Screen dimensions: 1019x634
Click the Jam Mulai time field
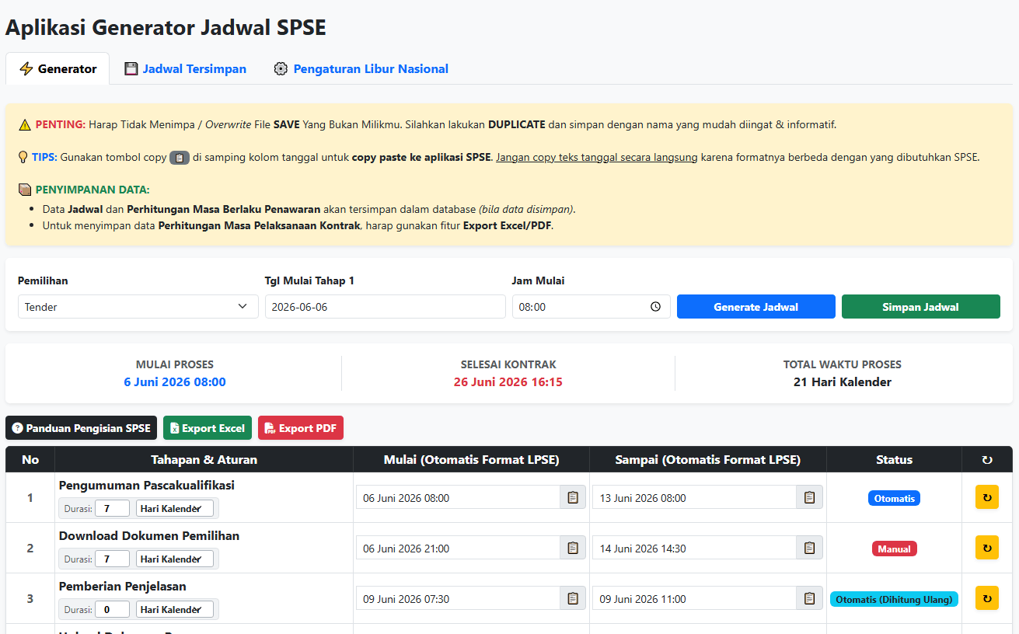592,307
